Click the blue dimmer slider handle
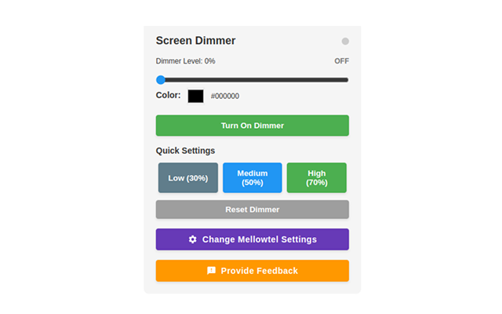Viewport: 502px width, 314px height. (x=161, y=79)
